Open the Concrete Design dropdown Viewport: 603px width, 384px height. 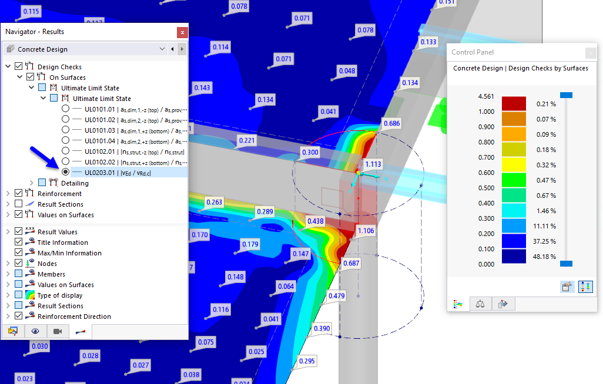(x=162, y=49)
